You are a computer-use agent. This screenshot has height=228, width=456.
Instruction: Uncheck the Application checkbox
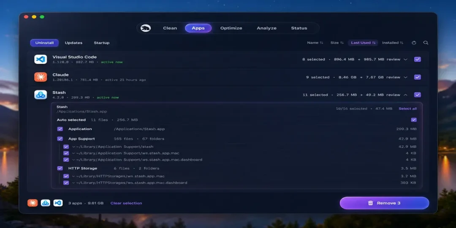click(60, 129)
